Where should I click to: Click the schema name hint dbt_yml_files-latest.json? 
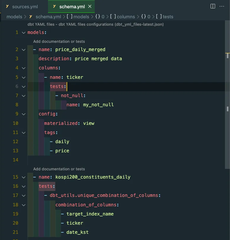click(x=139, y=24)
